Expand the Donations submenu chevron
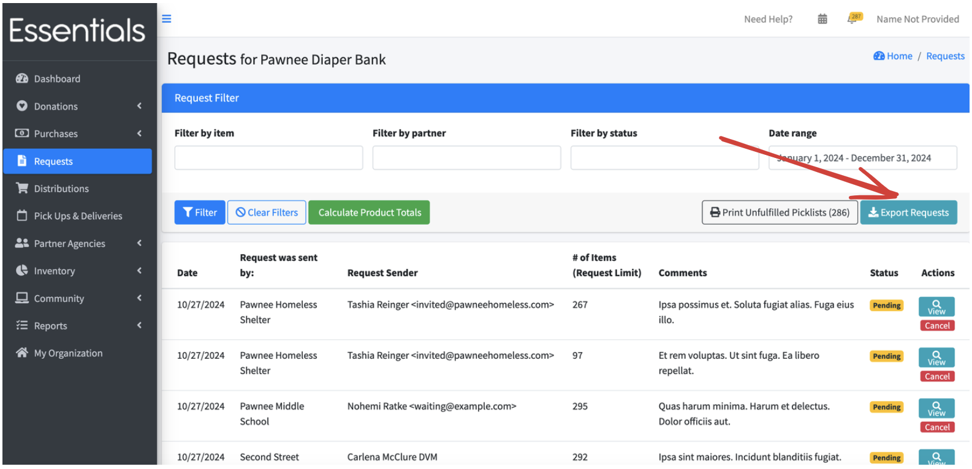Screen dimensions: 972x469 pos(140,106)
